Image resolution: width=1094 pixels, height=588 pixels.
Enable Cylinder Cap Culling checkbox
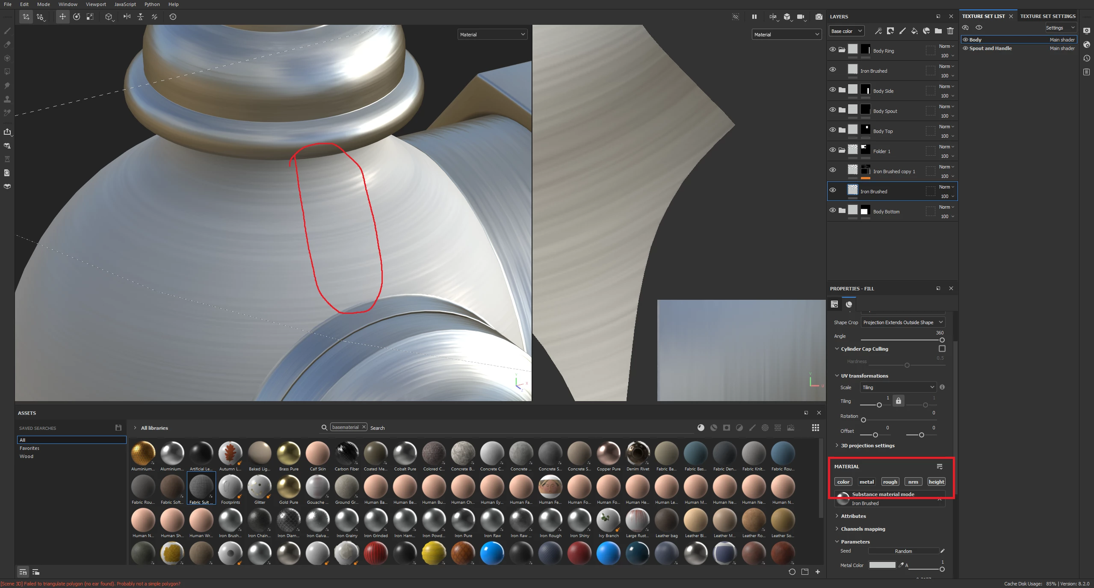(942, 349)
